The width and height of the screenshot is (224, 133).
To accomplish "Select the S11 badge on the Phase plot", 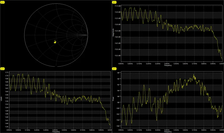I will click(114, 69).
